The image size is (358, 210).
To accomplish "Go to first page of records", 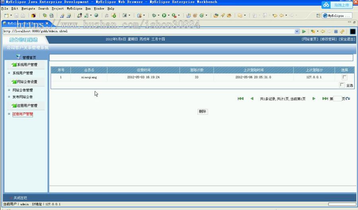I will tap(240, 98).
